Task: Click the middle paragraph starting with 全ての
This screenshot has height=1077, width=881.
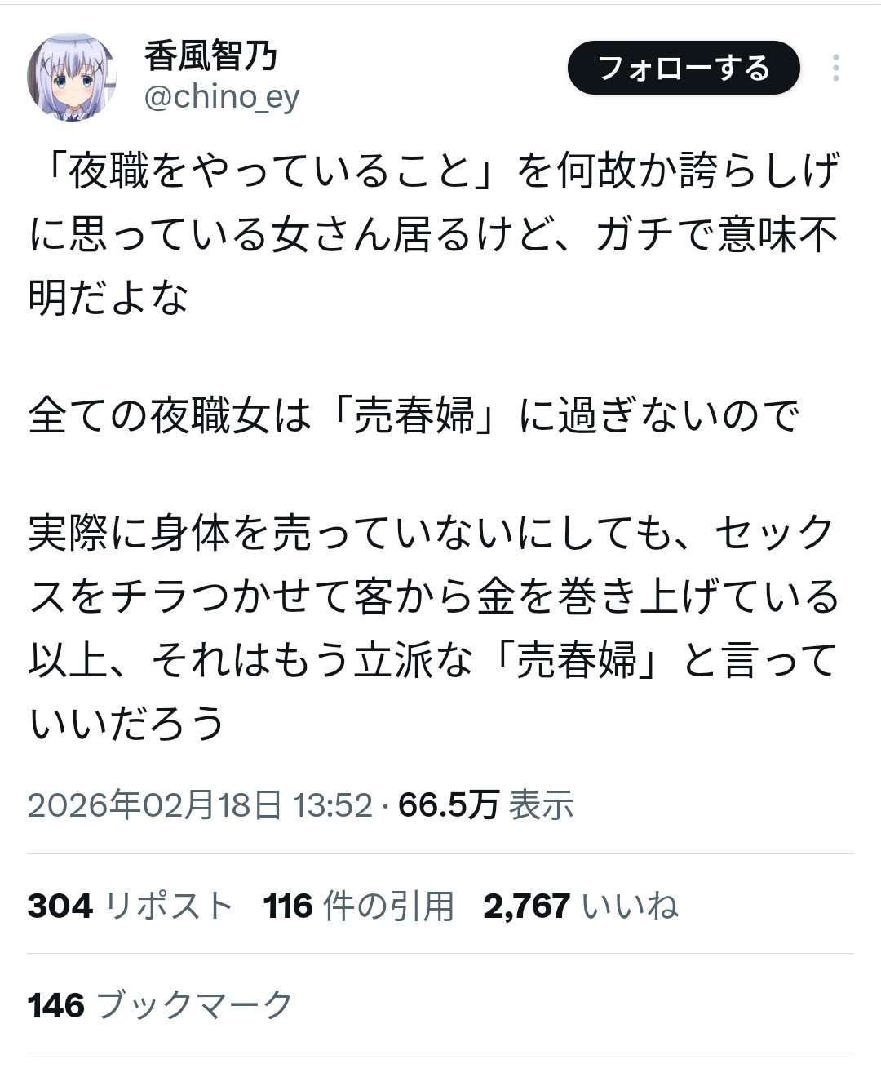Action: coord(413,416)
